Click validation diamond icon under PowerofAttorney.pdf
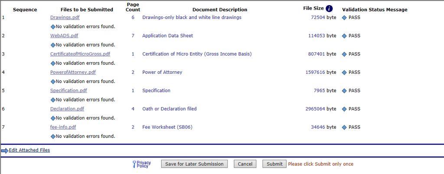This screenshot has height=174, width=444. click(x=53, y=82)
